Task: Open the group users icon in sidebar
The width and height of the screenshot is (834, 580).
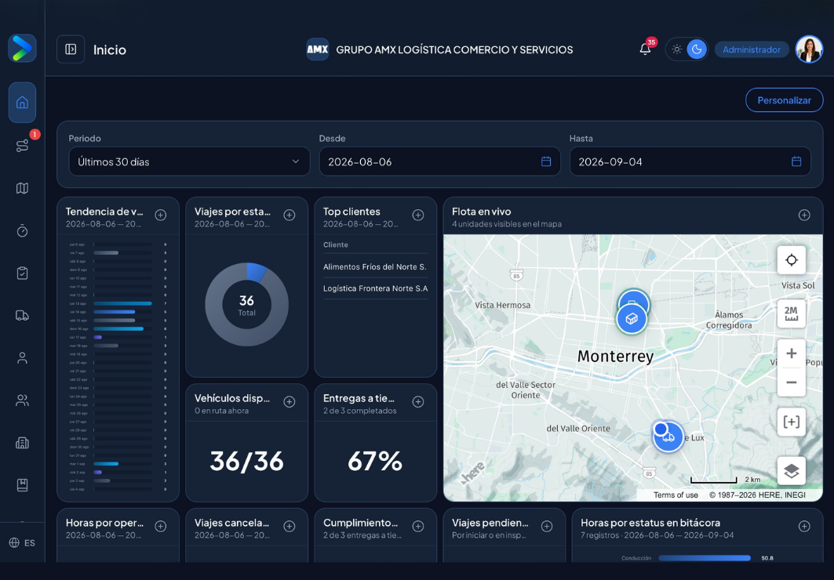Action: point(22,401)
